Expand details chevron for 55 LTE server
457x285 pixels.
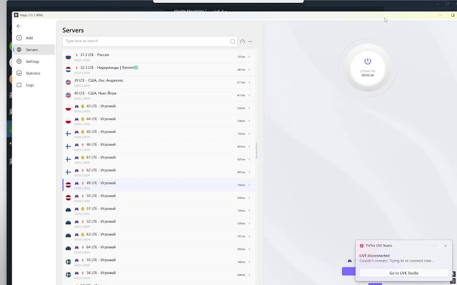click(x=249, y=262)
